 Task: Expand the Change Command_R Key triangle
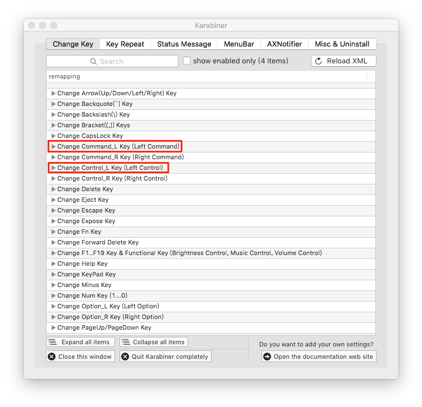53,158
